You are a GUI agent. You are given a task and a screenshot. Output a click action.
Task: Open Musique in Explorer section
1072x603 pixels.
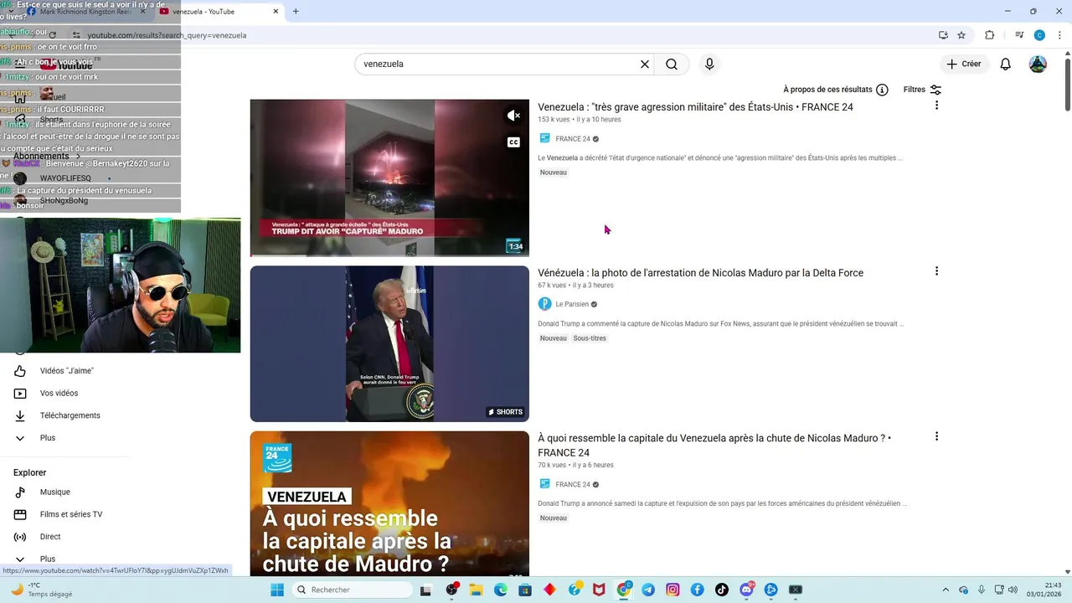tap(55, 492)
